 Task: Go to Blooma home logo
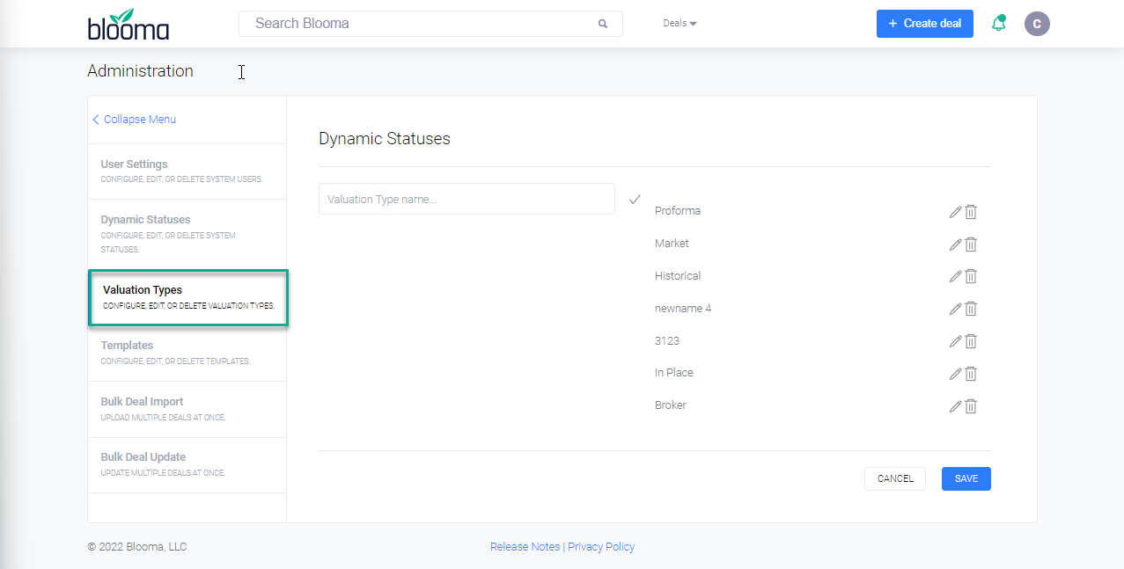[129, 25]
